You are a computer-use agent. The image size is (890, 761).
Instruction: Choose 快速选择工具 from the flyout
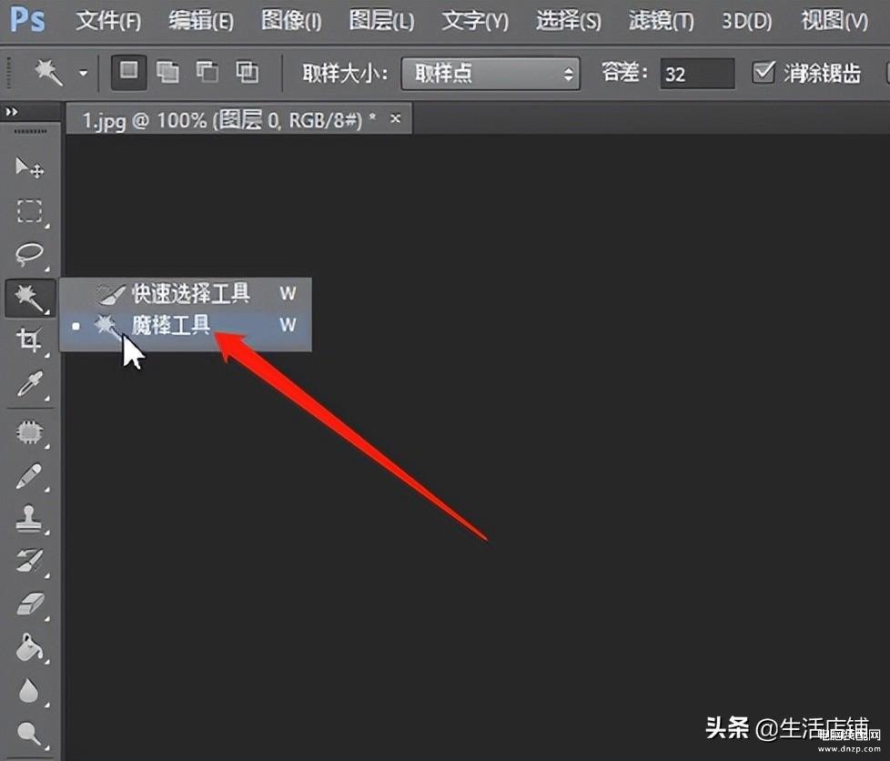186,294
